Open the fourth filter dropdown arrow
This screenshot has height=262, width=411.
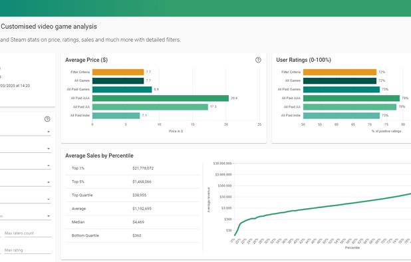click(x=49, y=182)
